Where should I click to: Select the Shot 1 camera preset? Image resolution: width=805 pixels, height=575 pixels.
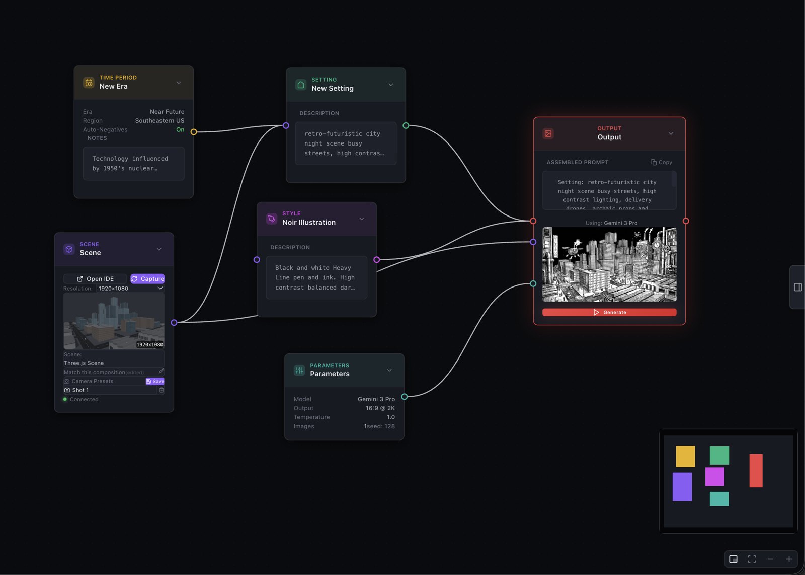[110, 390]
